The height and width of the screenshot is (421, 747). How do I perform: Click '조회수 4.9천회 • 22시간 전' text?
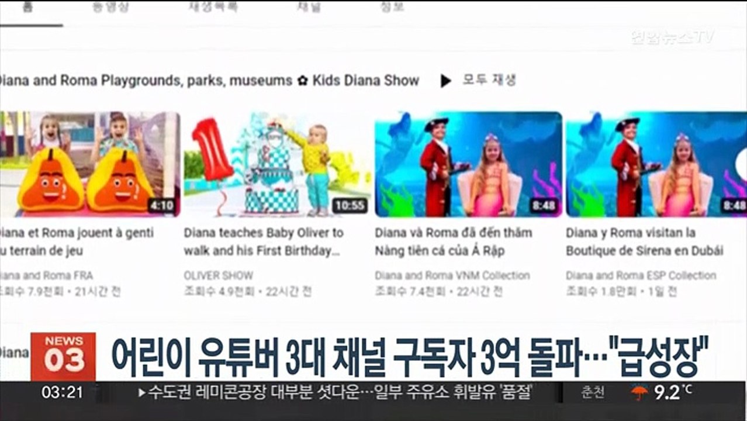coord(248,291)
